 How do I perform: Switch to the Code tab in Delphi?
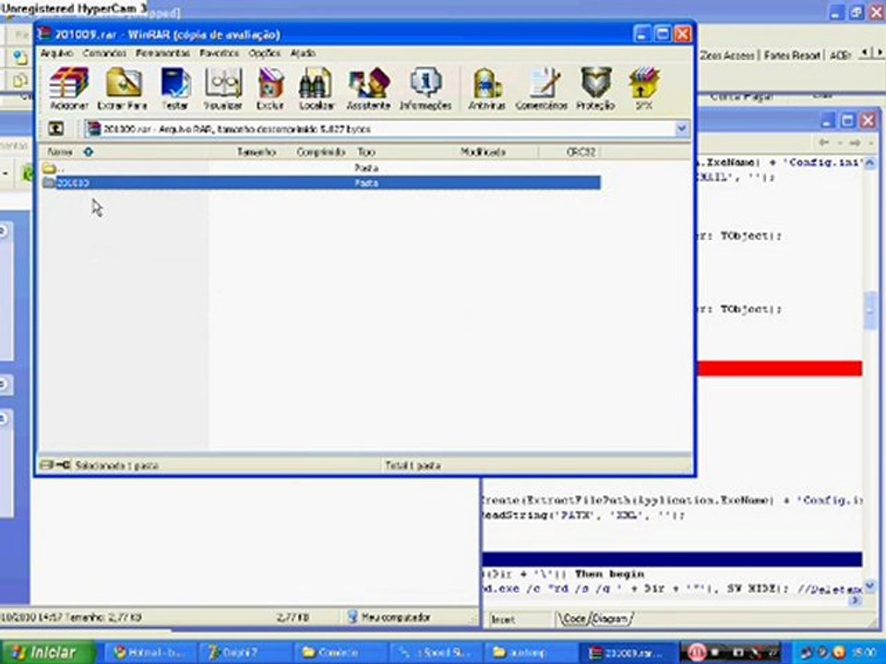[x=573, y=619]
